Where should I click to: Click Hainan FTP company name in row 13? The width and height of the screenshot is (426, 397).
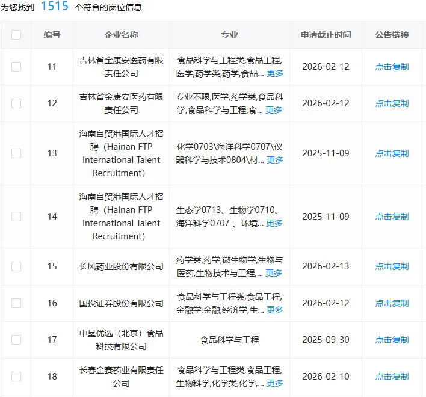tap(121, 153)
